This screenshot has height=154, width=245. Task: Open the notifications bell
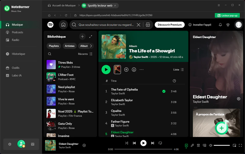[x=220, y=25]
